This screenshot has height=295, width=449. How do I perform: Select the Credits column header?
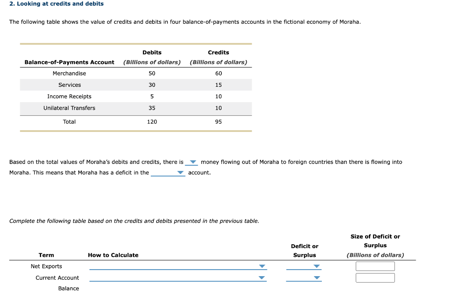(x=218, y=52)
